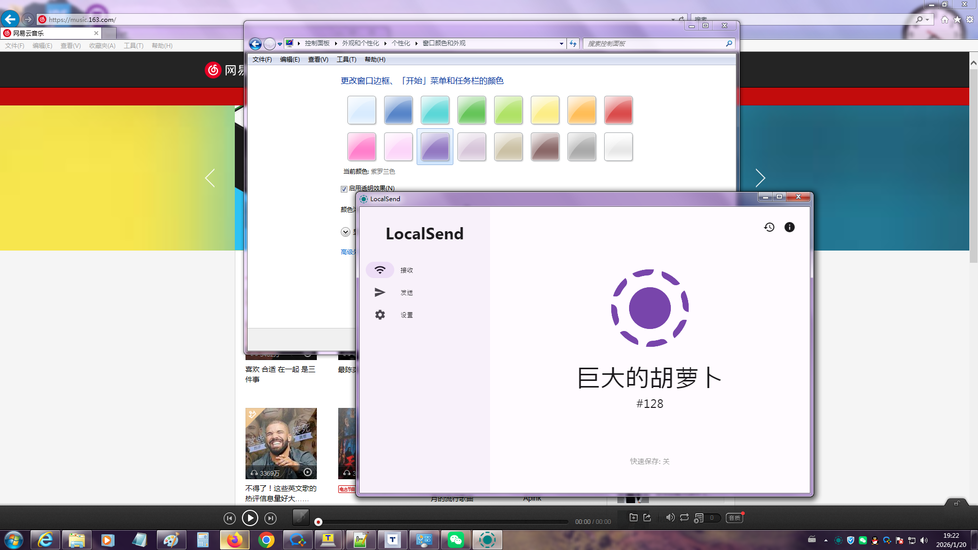
Task: Click the loop mode icon
Action: 684,517
